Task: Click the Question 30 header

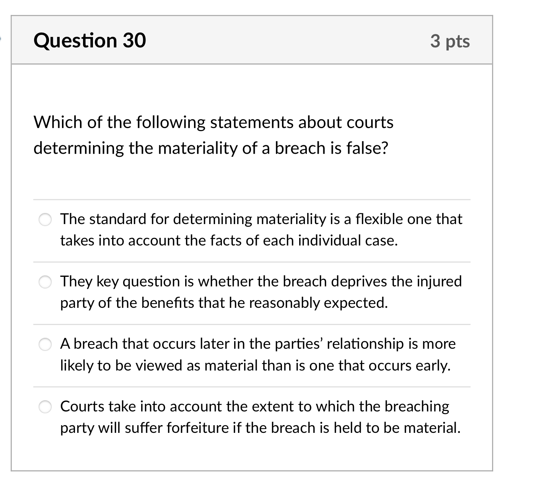Action: click(90, 40)
